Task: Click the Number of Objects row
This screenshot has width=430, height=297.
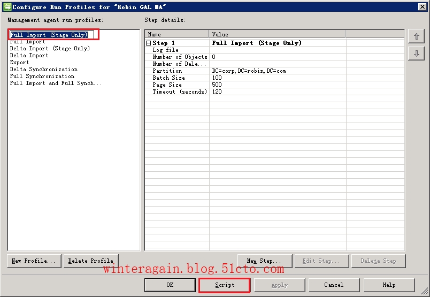Action: [274, 57]
